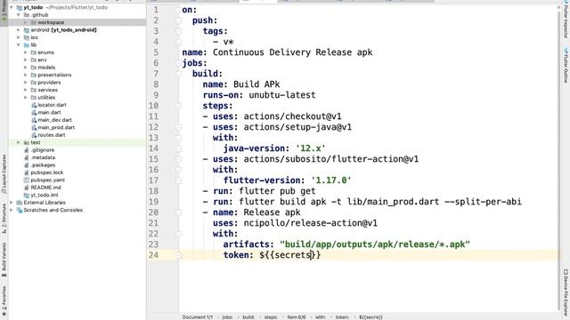
Task: Click line number 19 in gutter
Action: (x=154, y=202)
